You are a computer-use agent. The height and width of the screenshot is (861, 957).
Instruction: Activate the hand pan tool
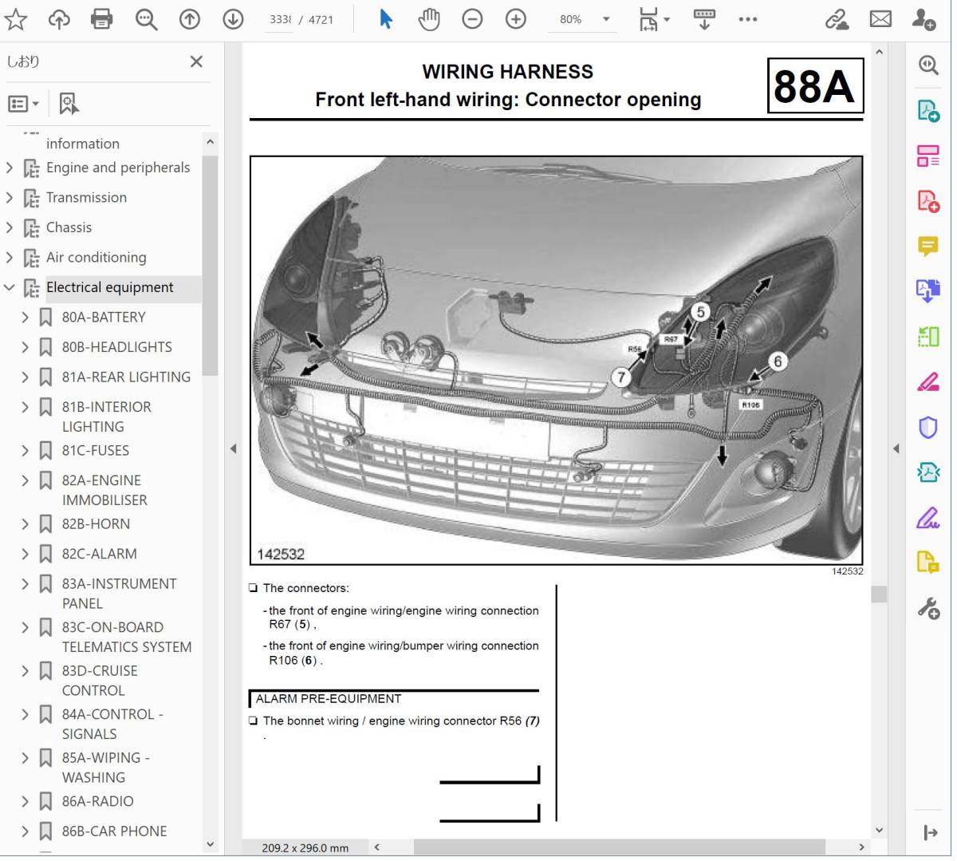tap(429, 19)
